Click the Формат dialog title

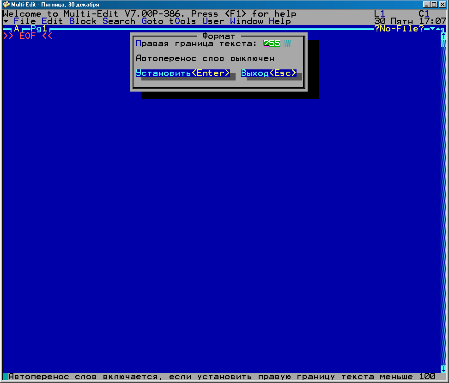tap(219, 36)
